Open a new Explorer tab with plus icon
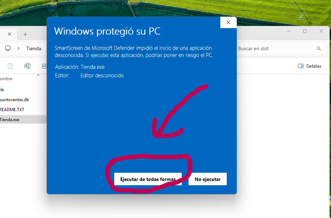The width and height of the screenshot is (331, 218). 25,34
